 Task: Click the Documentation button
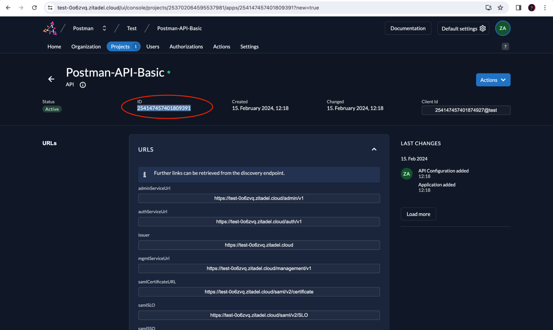408,28
